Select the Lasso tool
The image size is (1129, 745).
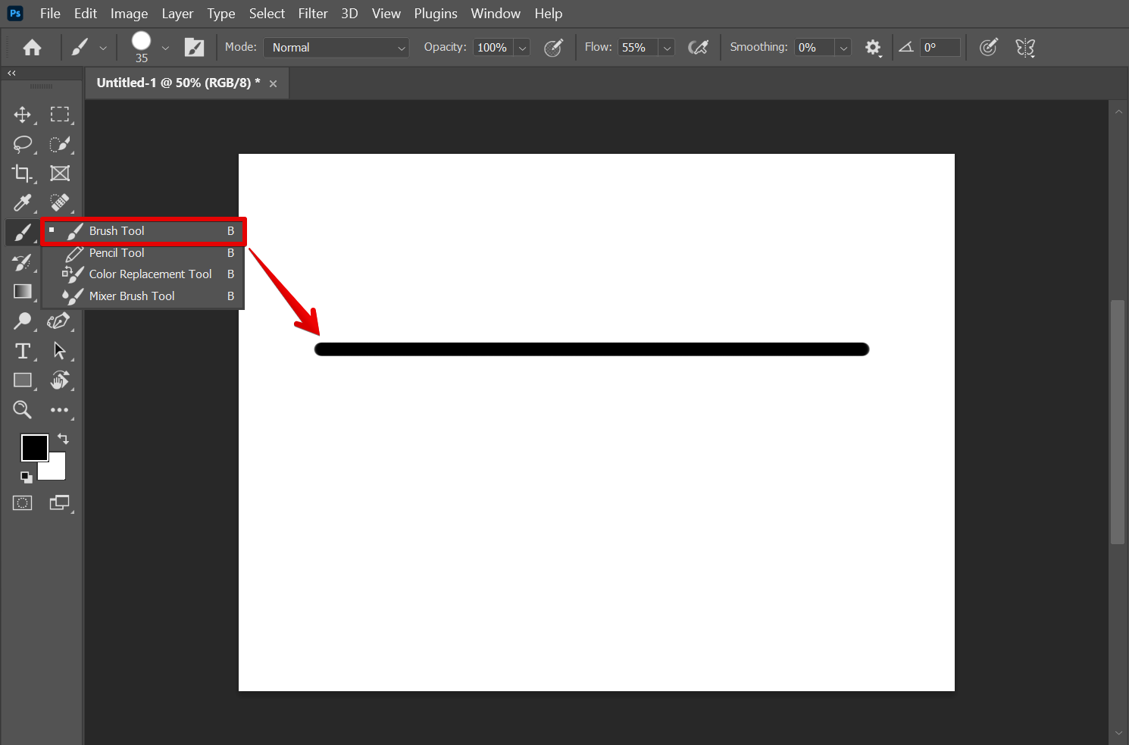pyautogui.click(x=22, y=144)
